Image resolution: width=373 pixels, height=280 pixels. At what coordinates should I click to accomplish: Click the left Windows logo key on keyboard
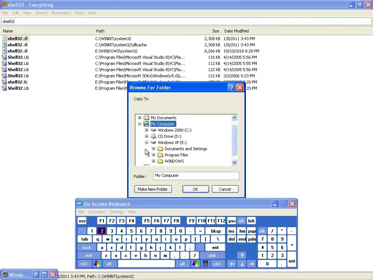pyautogui.click(x=97, y=264)
